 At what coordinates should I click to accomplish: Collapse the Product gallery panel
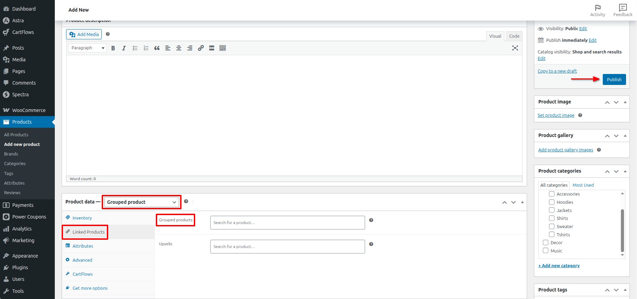coord(625,136)
